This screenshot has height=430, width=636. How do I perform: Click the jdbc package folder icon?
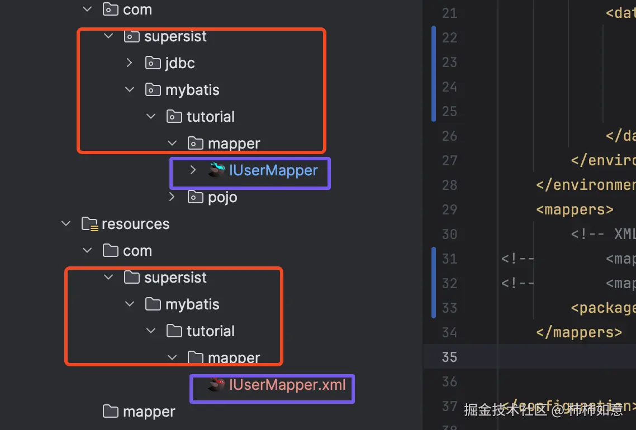click(153, 63)
